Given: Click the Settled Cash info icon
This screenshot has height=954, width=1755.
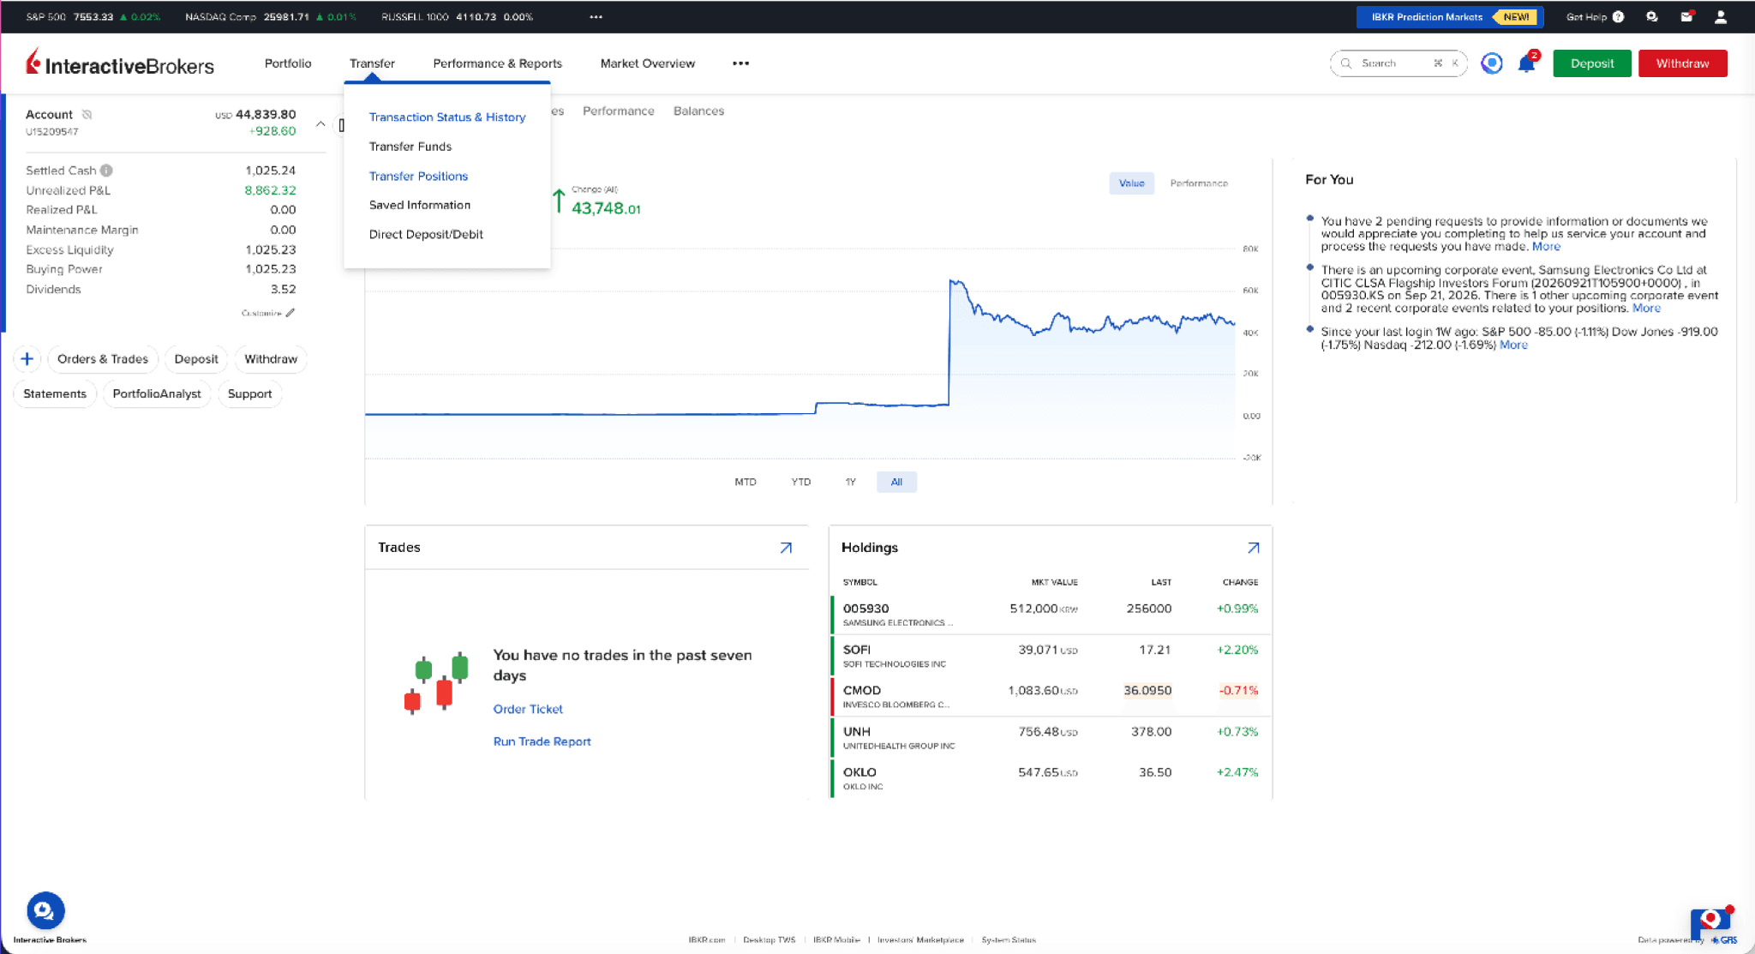Looking at the screenshot, I should coord(106,171).
